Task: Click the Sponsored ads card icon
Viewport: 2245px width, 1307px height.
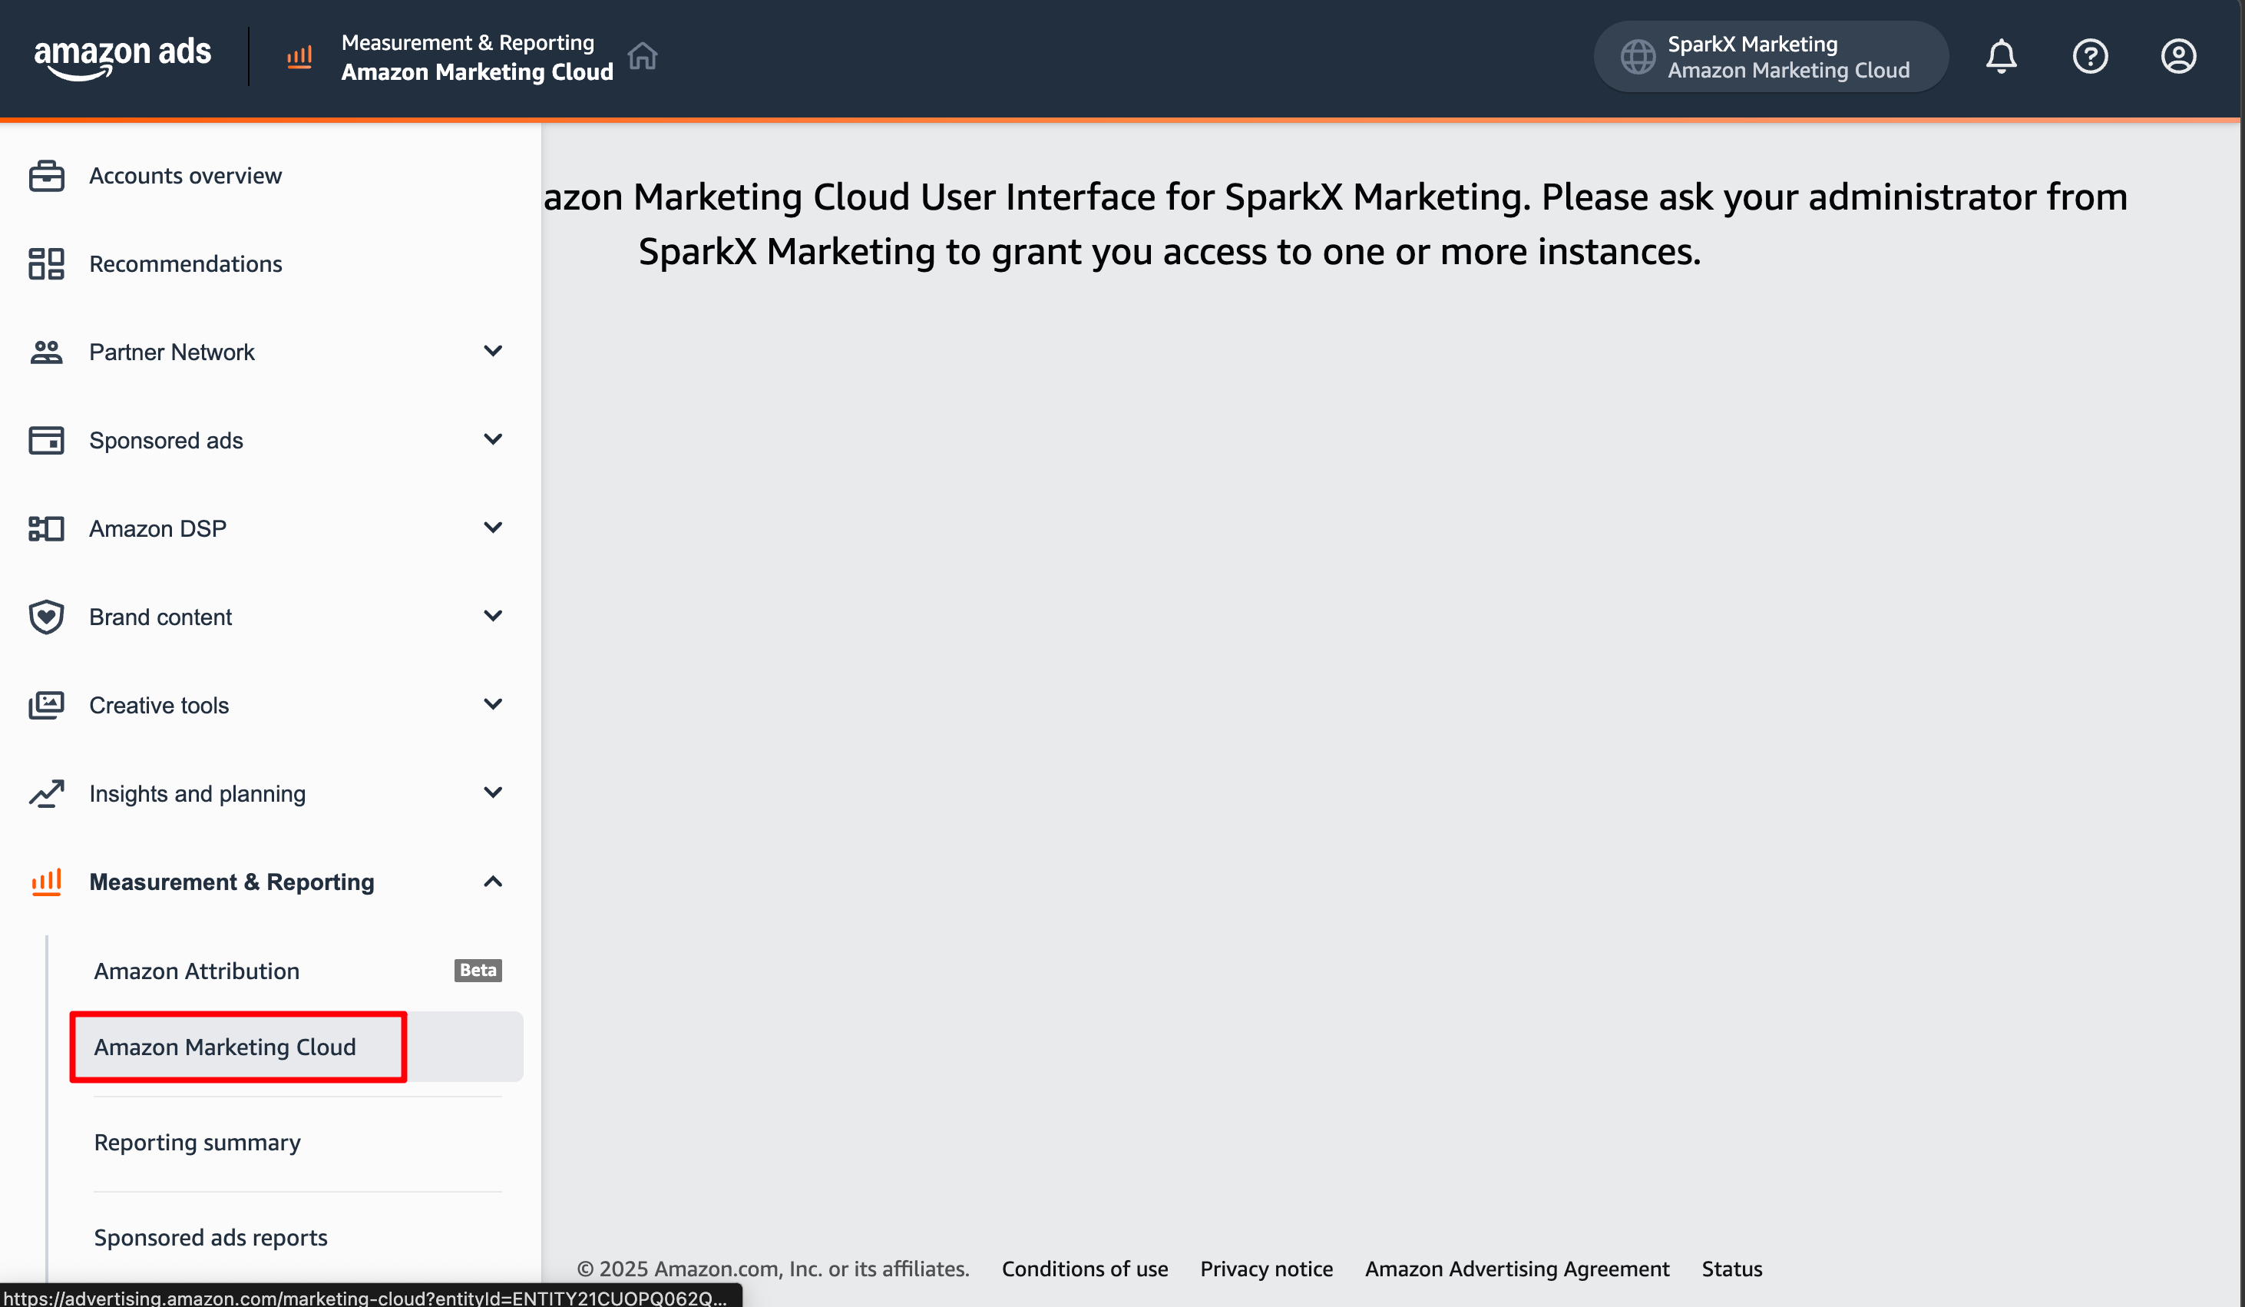Action: [46, 440]
